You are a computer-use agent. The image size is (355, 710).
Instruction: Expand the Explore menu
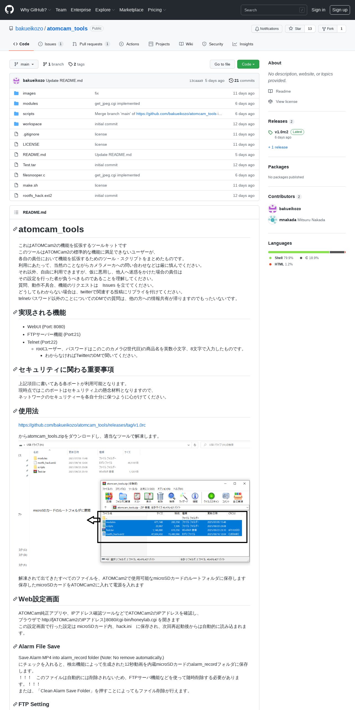(105, 10)
